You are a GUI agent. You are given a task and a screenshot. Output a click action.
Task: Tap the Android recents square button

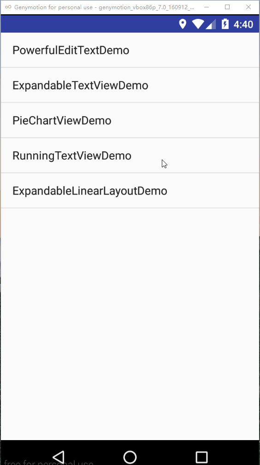tap(201, 457)
